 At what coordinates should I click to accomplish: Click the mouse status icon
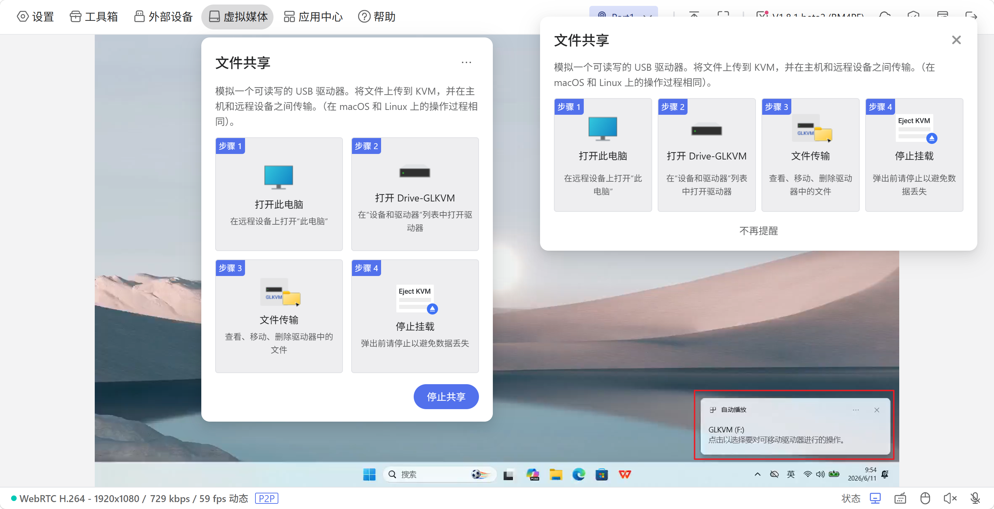[x=925, y=499]
